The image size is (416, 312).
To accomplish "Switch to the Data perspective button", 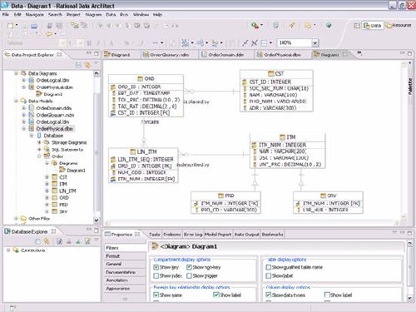I will (x=373, y=26).
